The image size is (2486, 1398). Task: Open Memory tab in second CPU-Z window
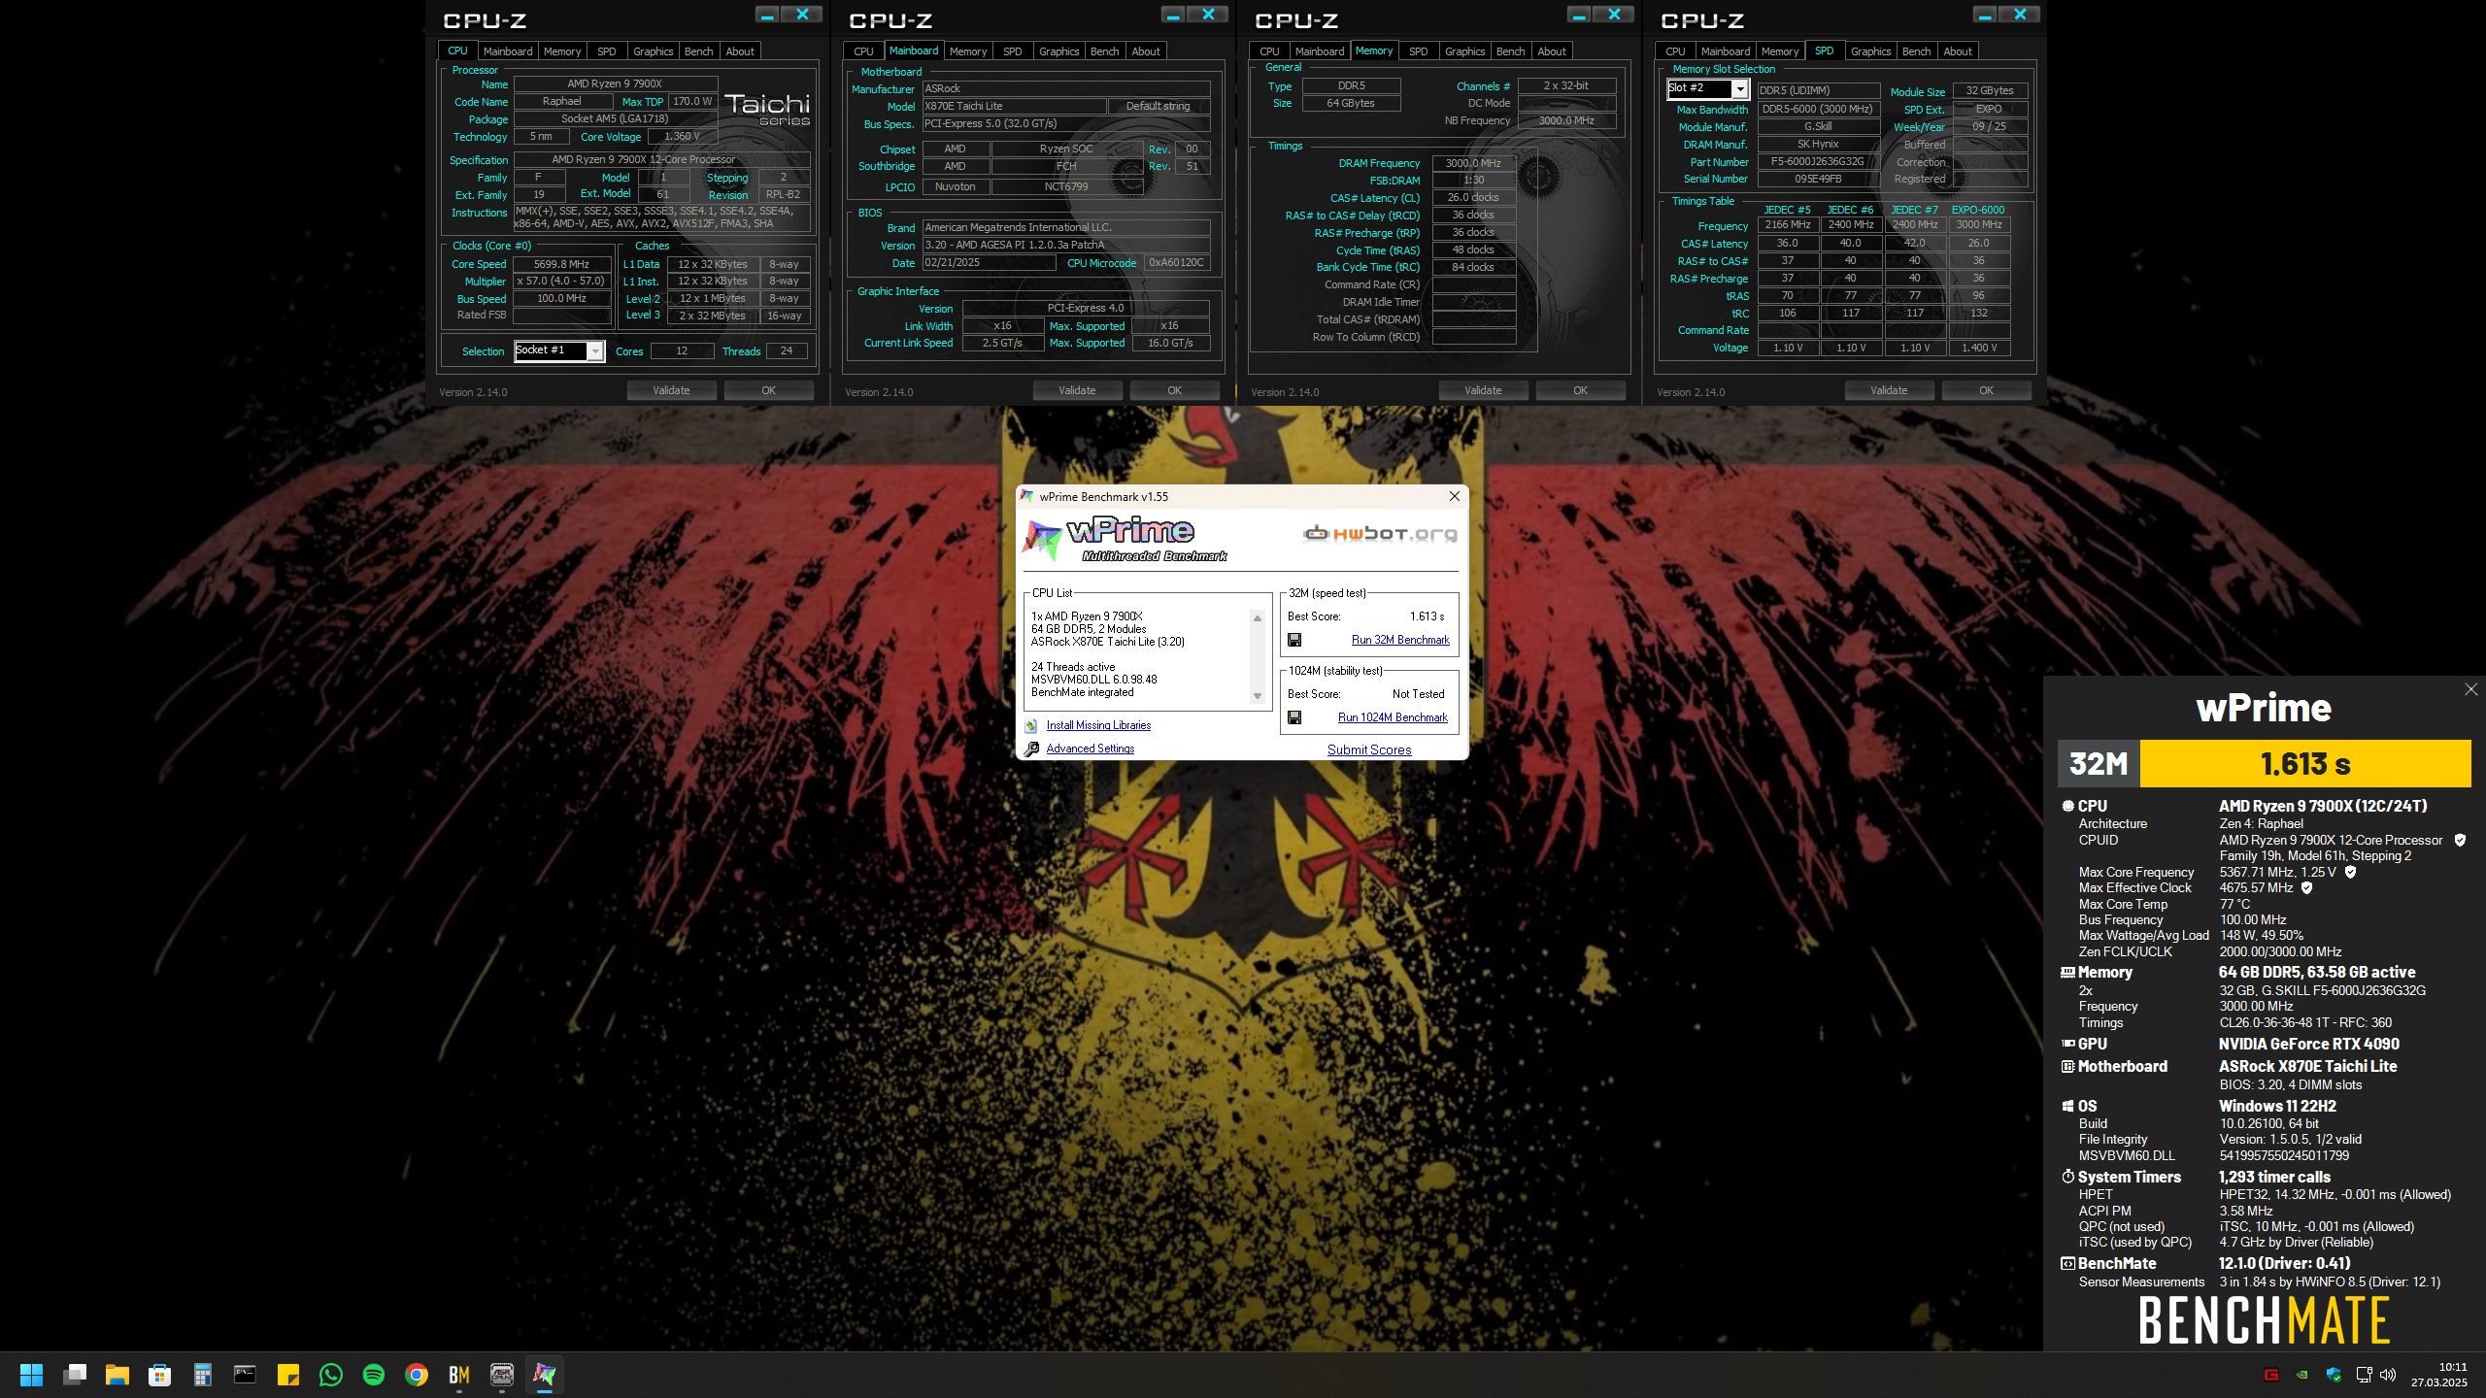968,51
